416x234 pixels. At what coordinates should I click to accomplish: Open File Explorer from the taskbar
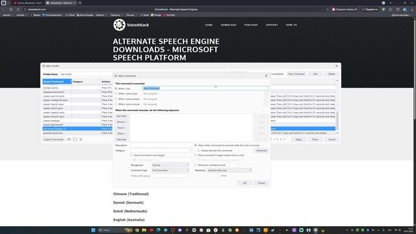144,230
